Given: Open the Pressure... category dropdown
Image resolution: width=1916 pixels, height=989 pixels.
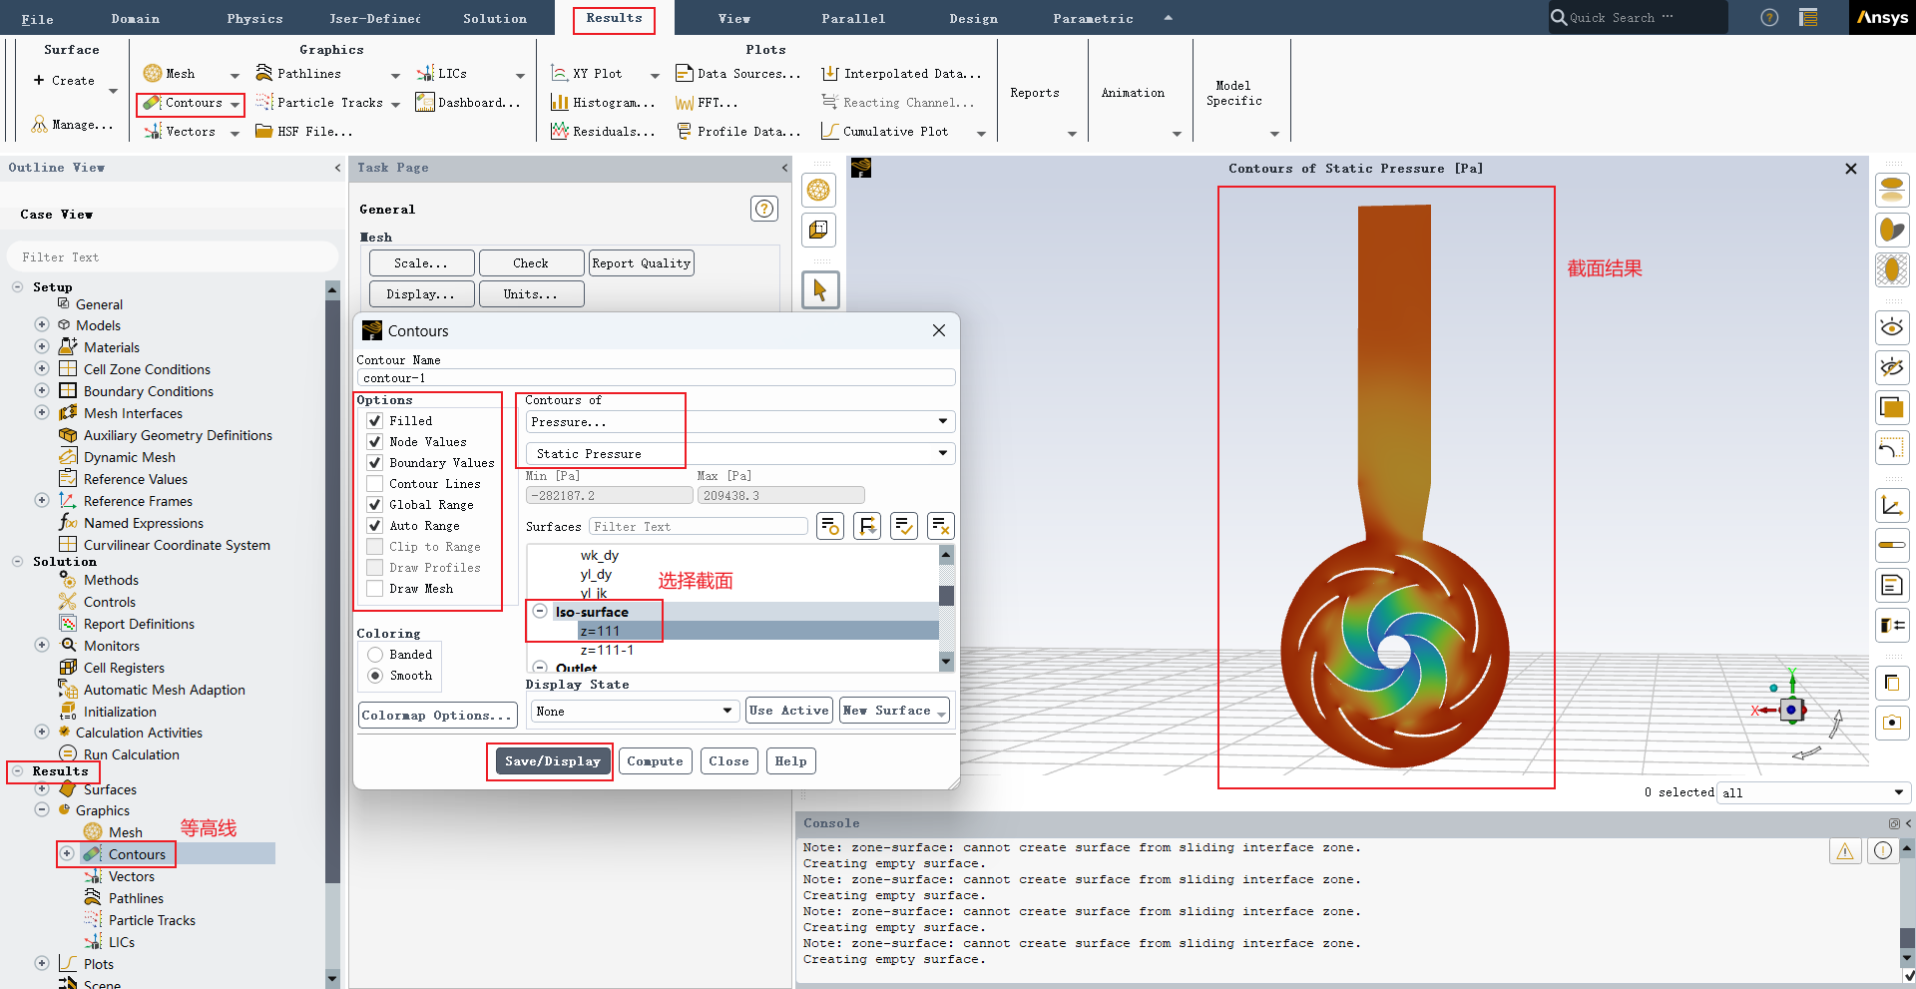Looking at the screenshot, I should [x=740, y=422].
